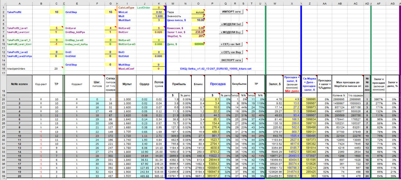
Task: Select row 16 header
Action: click(3, 68)
